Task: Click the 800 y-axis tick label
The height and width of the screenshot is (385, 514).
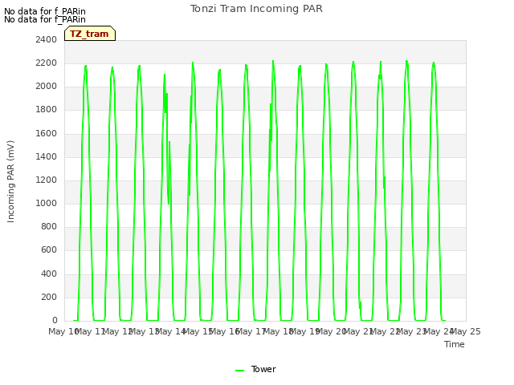Action: [x=49, y=226]
